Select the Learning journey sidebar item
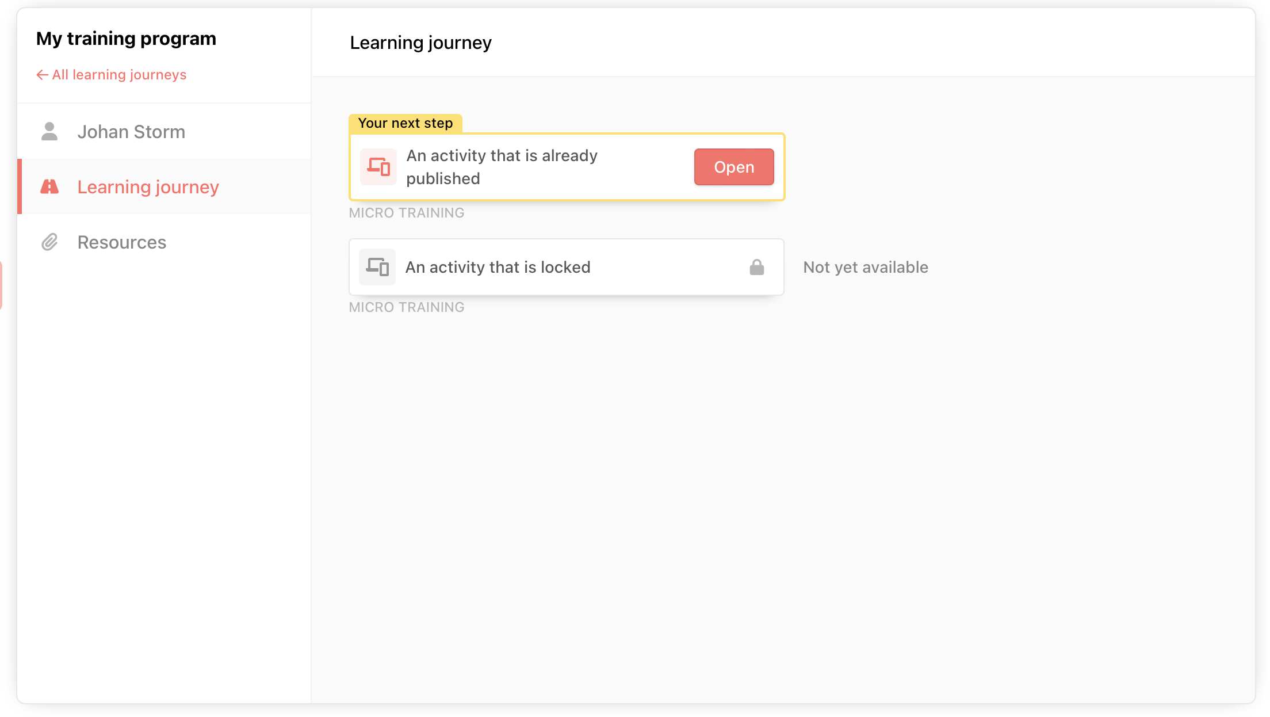 165,186
